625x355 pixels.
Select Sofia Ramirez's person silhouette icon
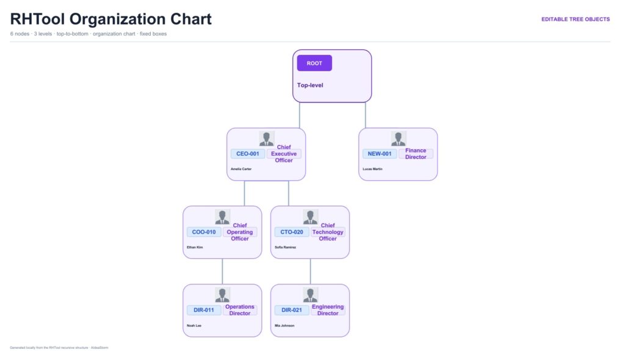310,217
